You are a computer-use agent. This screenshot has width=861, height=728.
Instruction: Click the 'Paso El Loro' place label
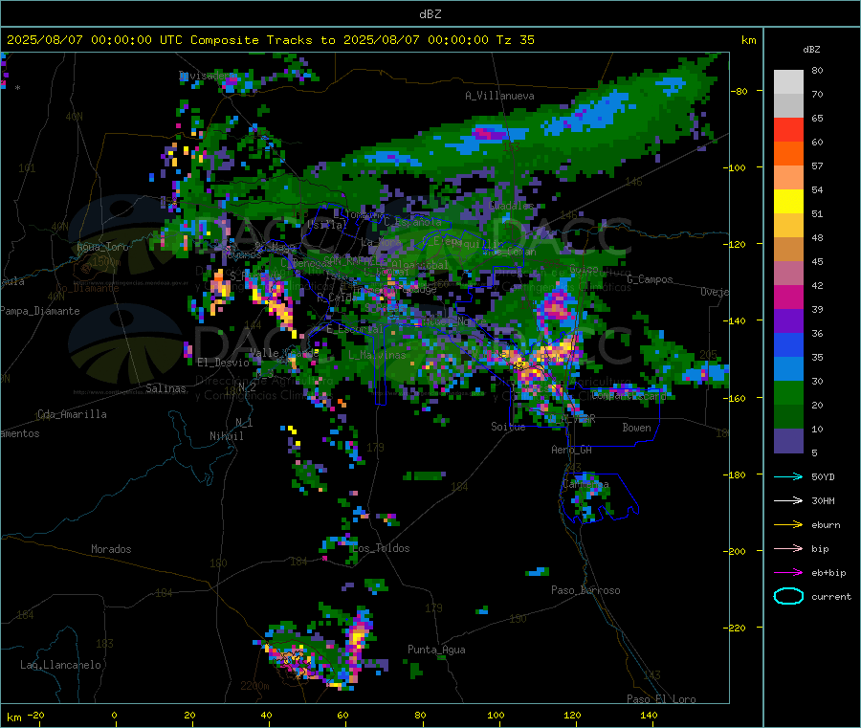click(x=661, y=699)
